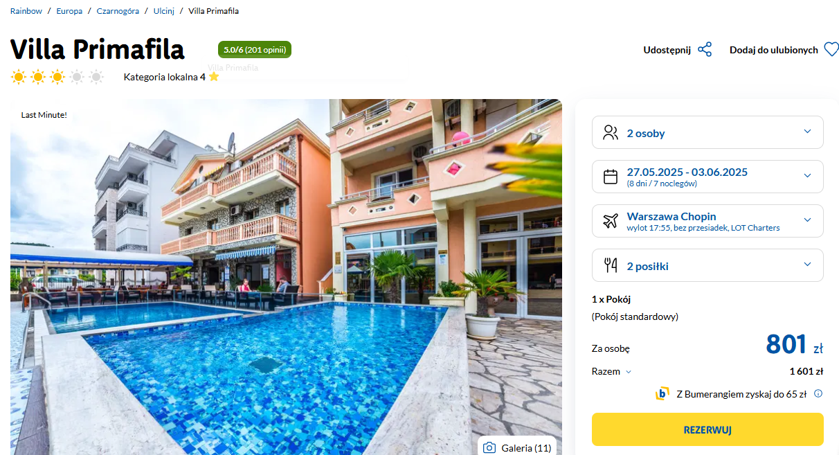
Task: Expand the 2 osoby dropdown
Action: coord(707,132)
